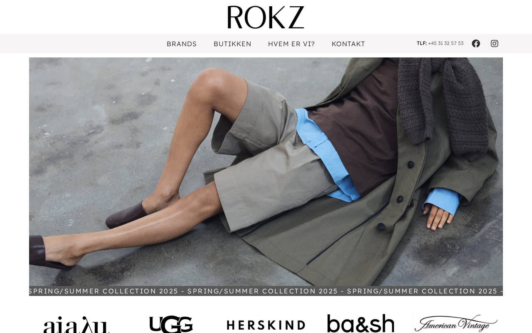The height and width of the screenshot is (333, 532).
Task: Open the Herskind brand logo
Action: click(x=266, y=325)
